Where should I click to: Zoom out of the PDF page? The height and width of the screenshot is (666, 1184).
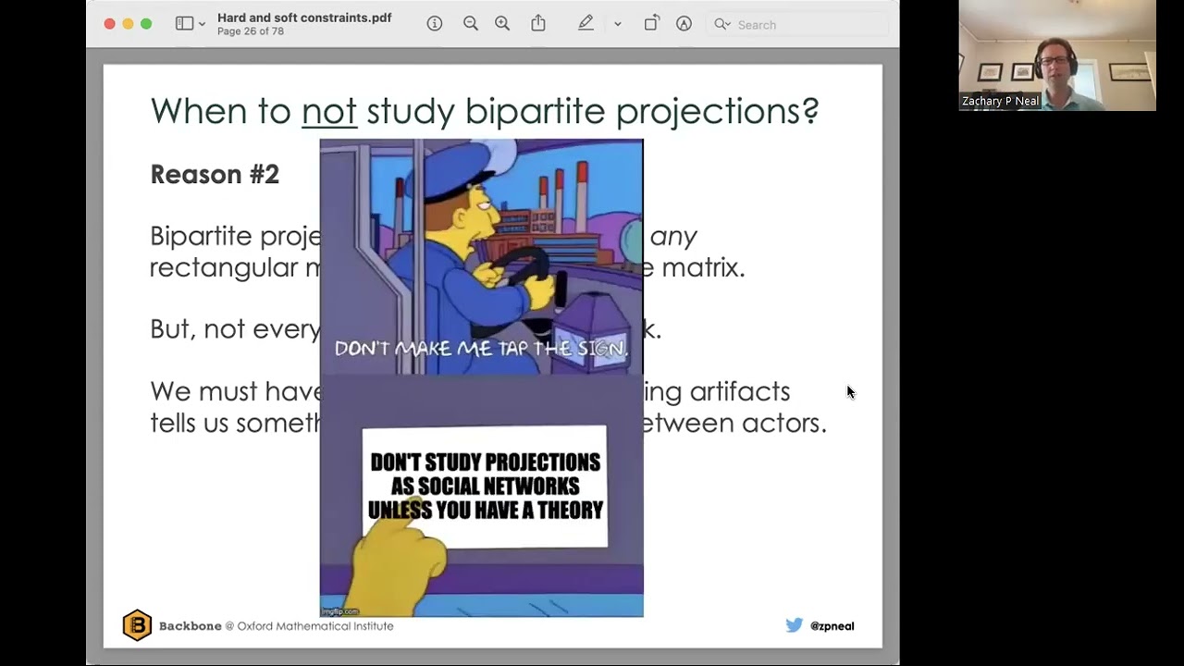471,24
